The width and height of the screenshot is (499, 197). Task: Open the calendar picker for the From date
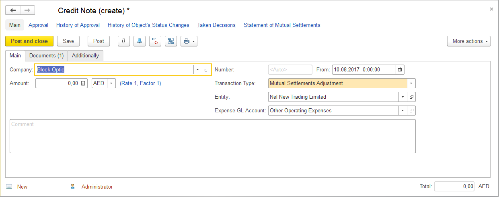point(400,70)
